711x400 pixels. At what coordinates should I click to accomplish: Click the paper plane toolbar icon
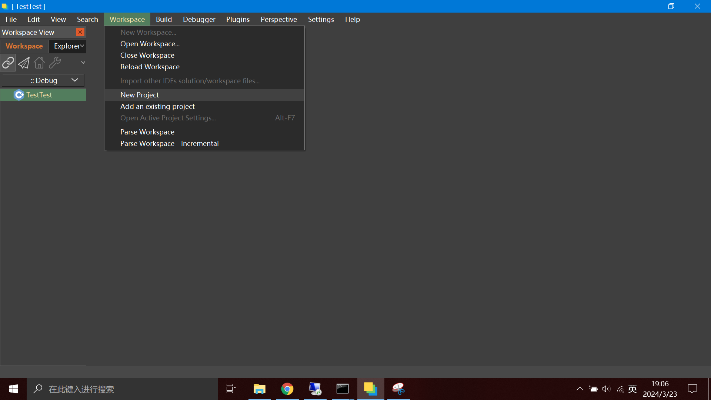(24, 63)
